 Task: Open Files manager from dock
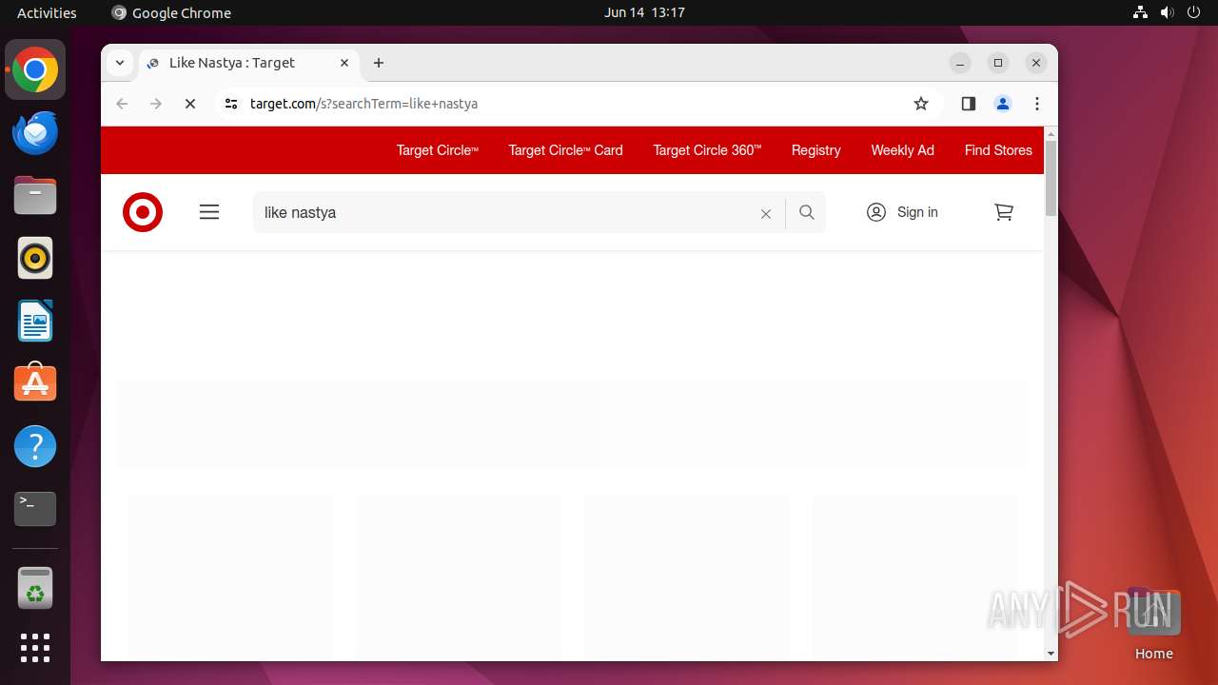pos(35,196)
